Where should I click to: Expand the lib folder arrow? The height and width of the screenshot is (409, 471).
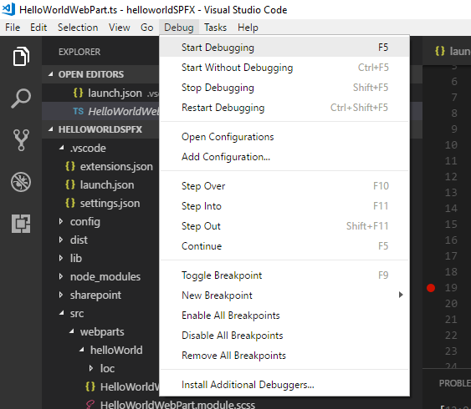click(x=61, y=258)
